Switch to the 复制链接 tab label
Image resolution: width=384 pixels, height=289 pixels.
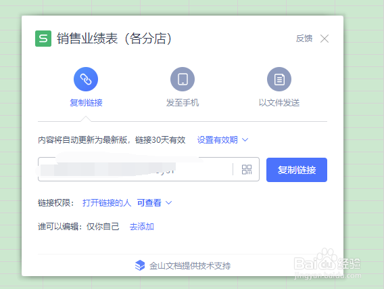[86, 102]
